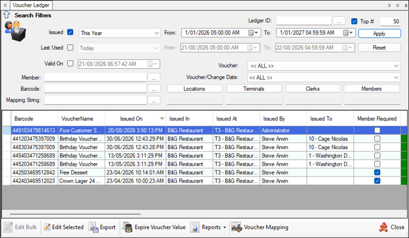Screen dimensions: 409x238
Task: Click the Member browse (...) button
Action: point(154,77)
